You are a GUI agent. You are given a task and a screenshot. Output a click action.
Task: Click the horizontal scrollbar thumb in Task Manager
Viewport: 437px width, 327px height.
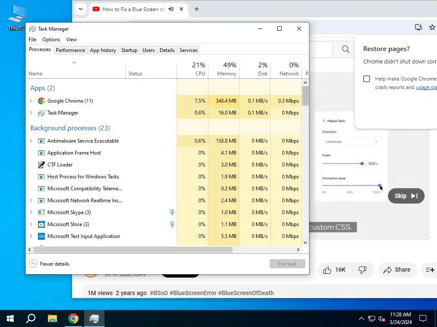pos(133,250)
